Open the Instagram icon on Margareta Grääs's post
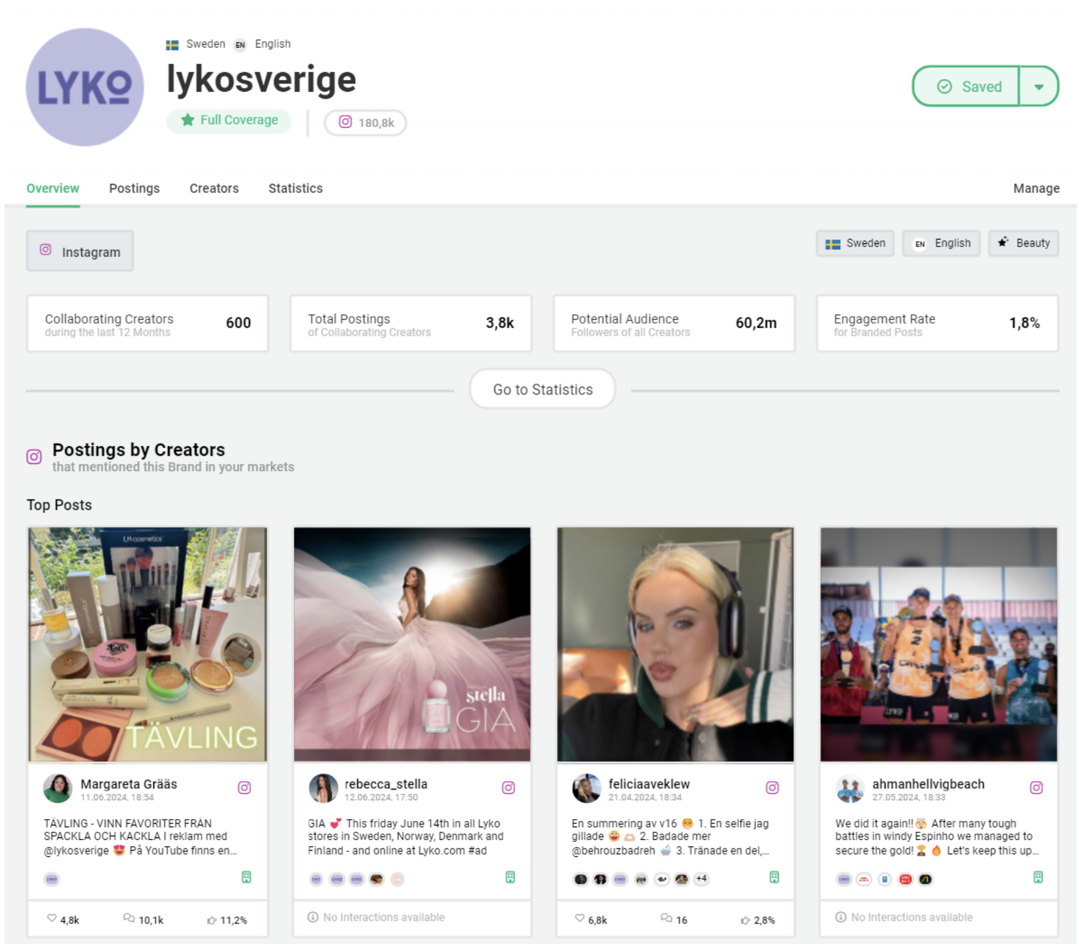1079x944 pixels. coord(245,788)
